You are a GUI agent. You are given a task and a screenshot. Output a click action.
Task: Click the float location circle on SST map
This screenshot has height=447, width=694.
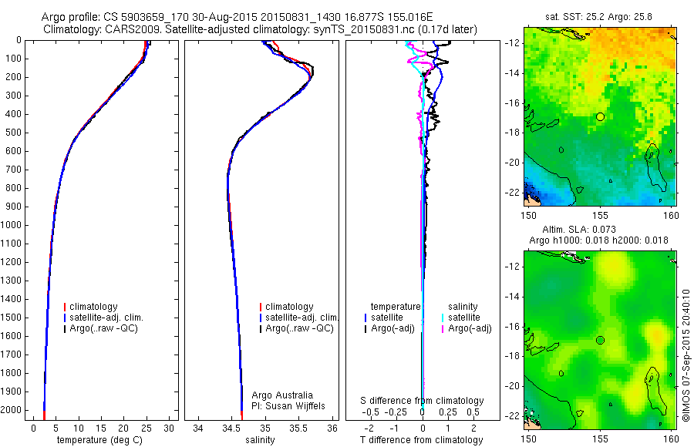600,117
